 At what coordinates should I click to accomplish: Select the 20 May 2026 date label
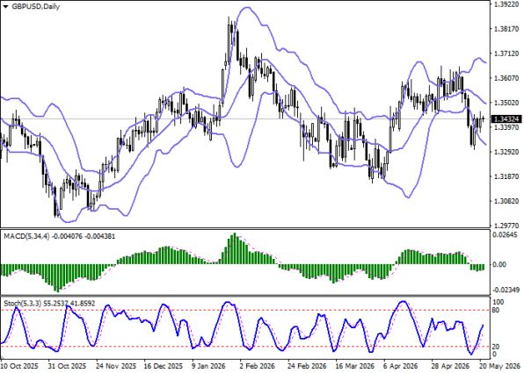[x=500, y=366]
